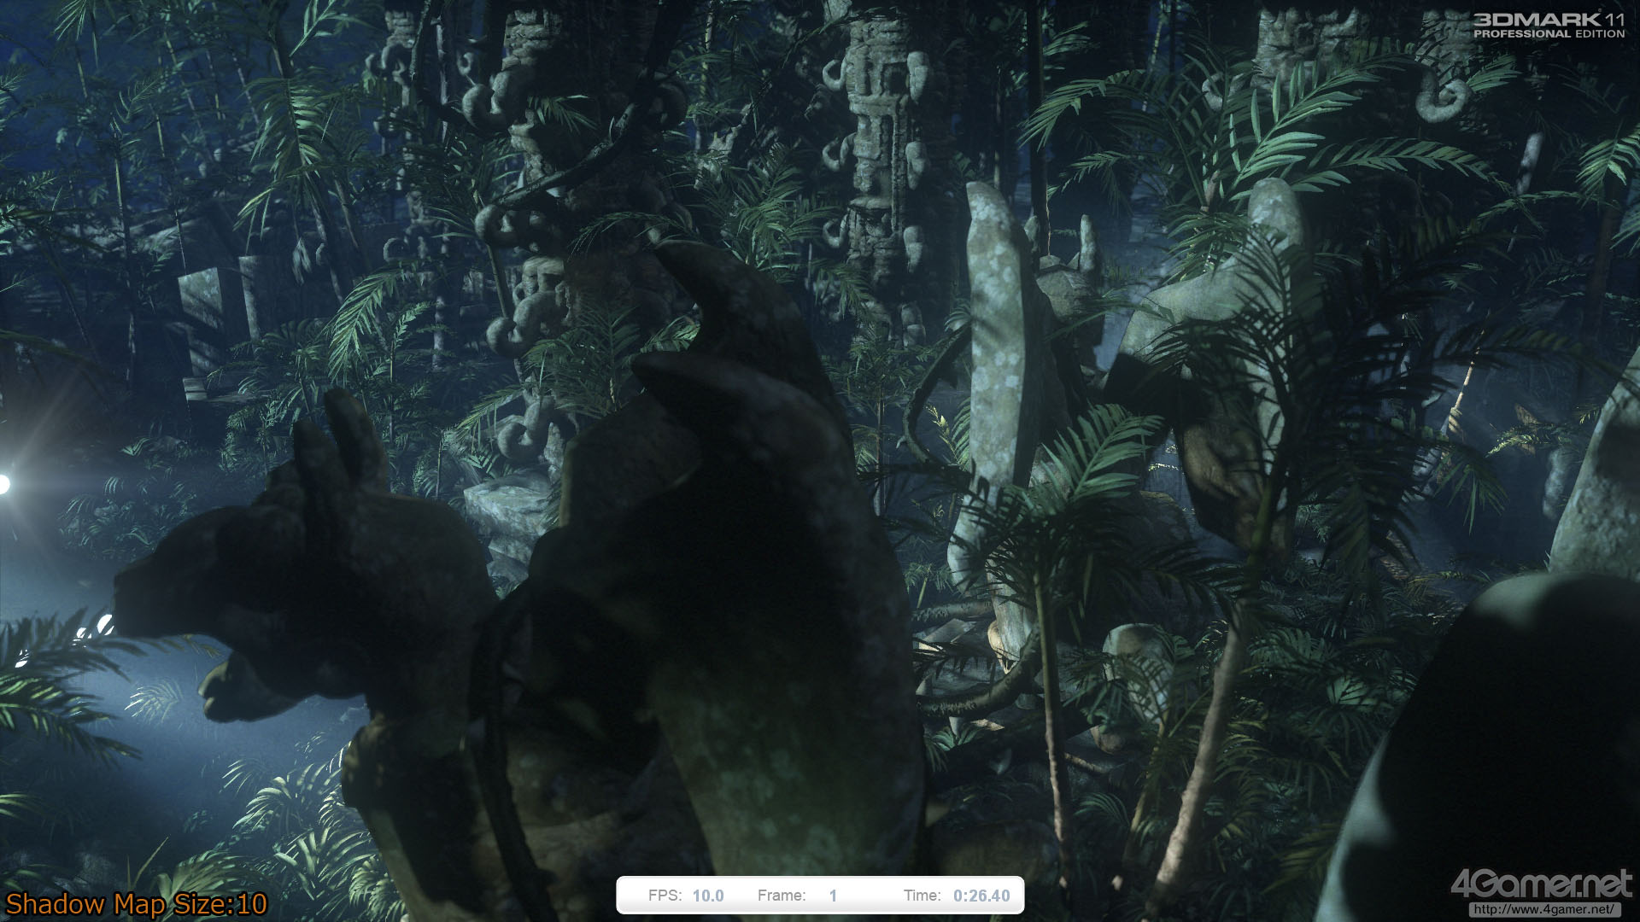The height and width of the screenshot is (922, 1640).
Task: Click the Shadow Map Size:10 label
Action: (137, 903)
